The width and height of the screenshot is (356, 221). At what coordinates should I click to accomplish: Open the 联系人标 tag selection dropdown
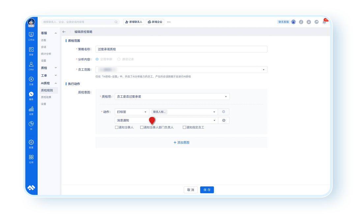[184, 111]
